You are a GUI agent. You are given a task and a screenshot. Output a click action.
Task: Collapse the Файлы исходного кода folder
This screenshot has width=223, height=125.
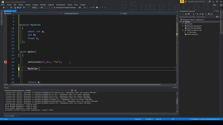(x=183, y=30)
